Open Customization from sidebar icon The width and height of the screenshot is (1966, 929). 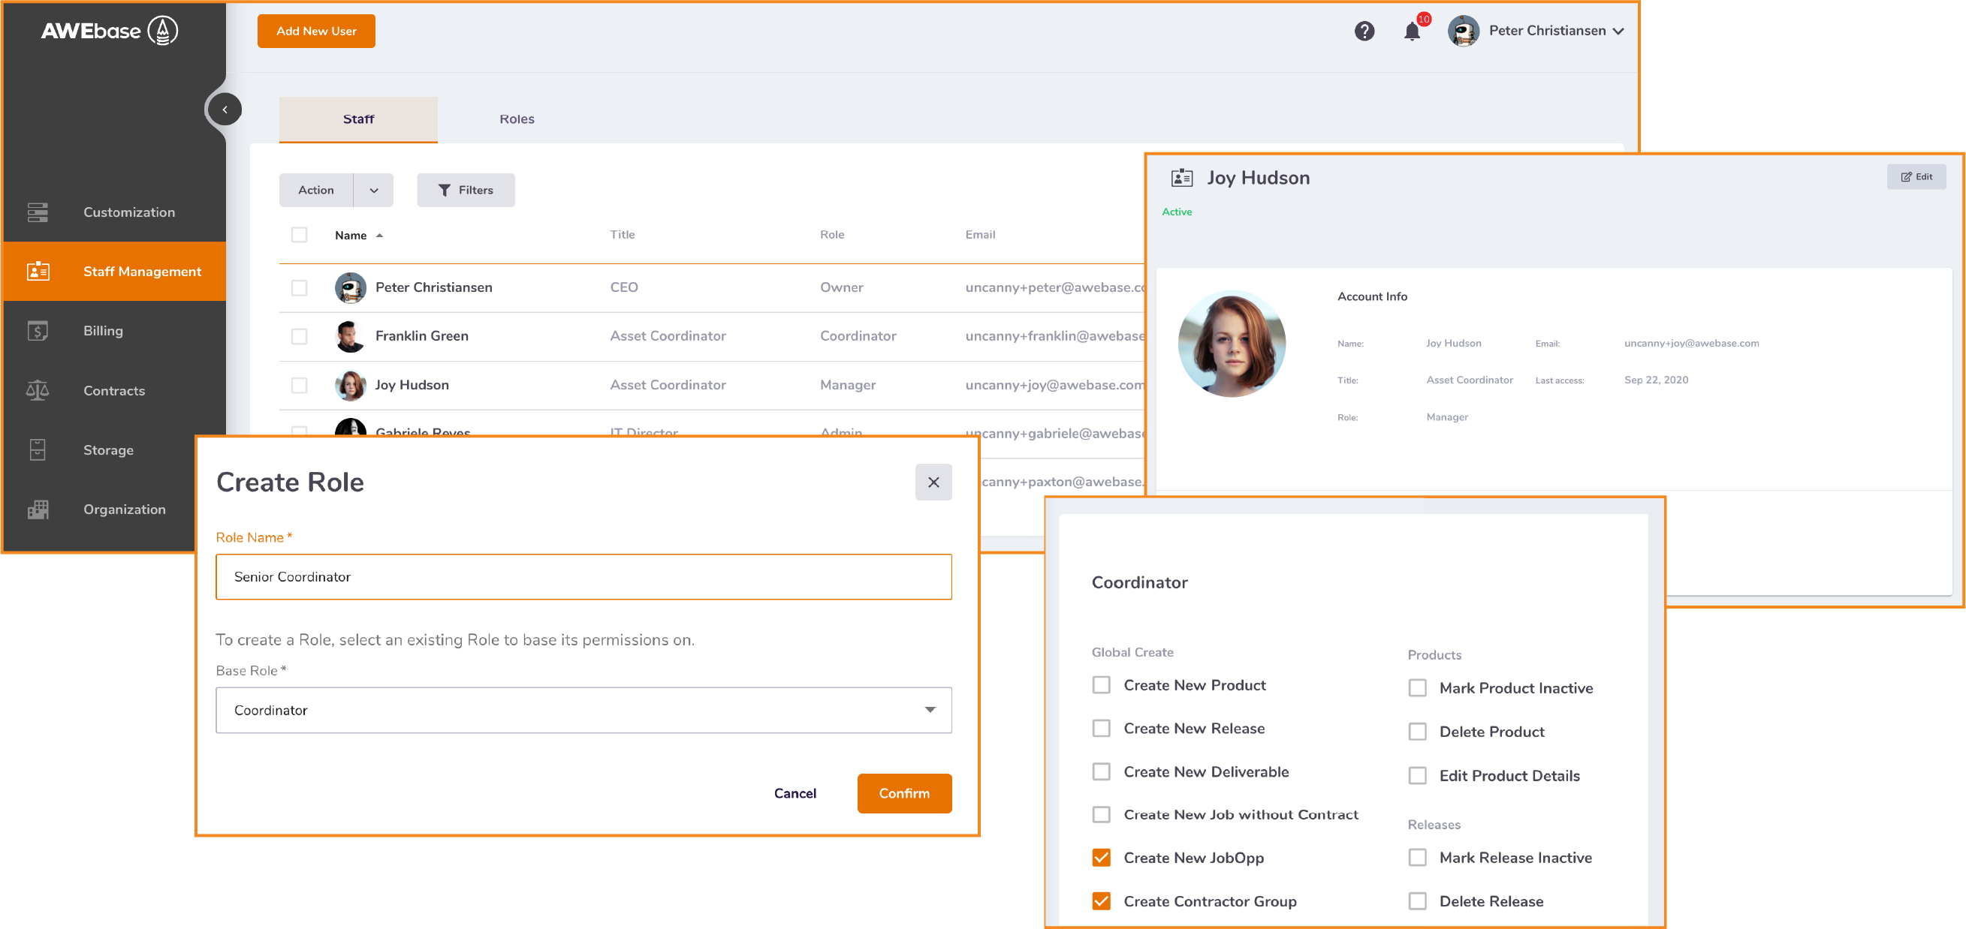pyautogui.click(x=38, y=212)
